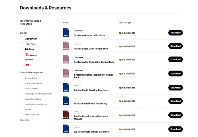Click the SALES icon for Pratica Rapid Cooking Brochure
The image size is (198, 137).
click(x=66, y=88)
